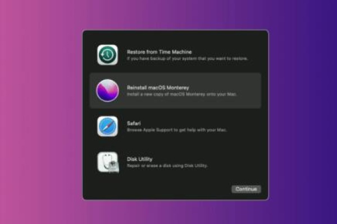337x224 pixels.
Task: Click the Disk Utility stethoscope icon
Action: tap(108, 162)
